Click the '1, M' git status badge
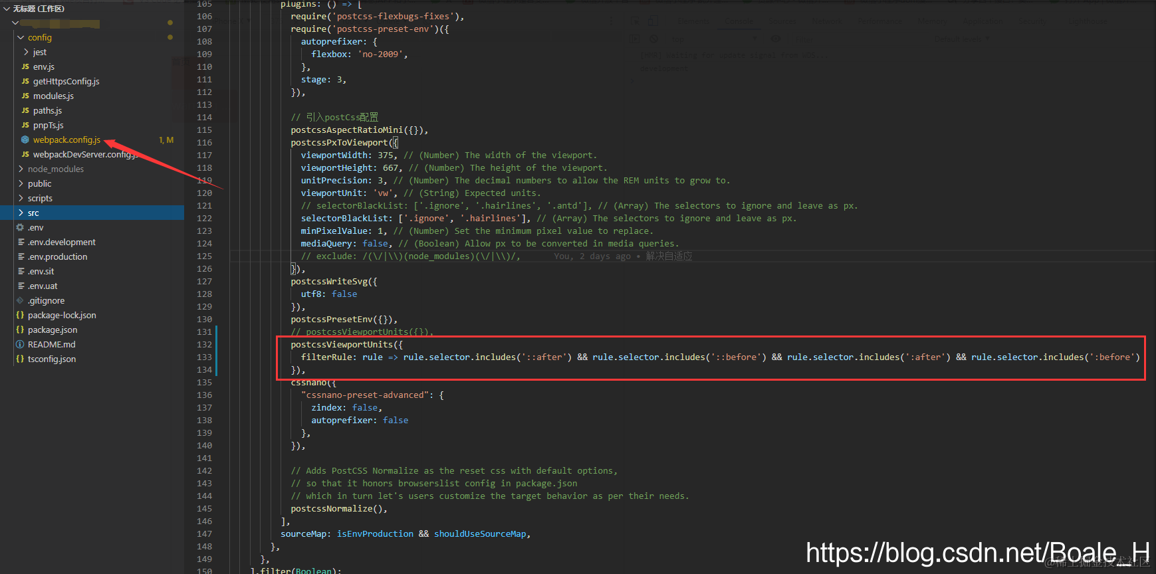 click(x=166, y=140)
